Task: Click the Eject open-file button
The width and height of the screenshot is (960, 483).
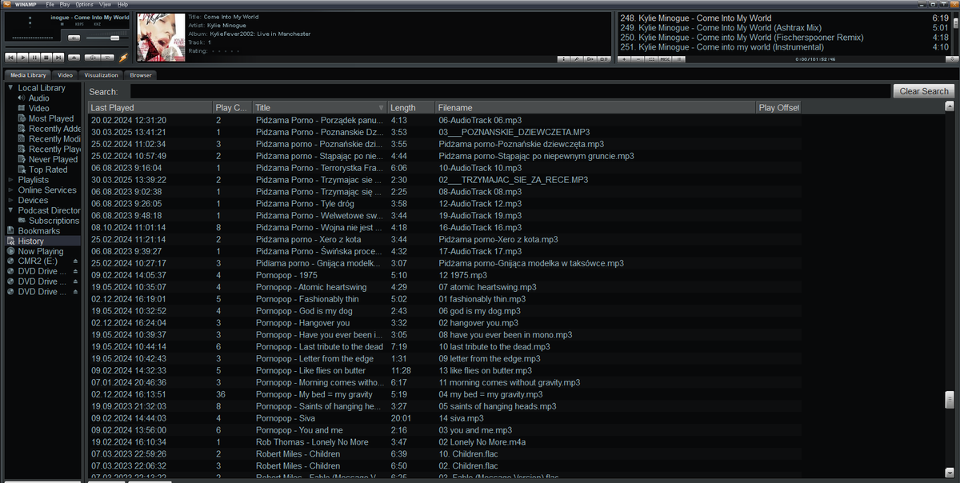Action: point(74,58)
